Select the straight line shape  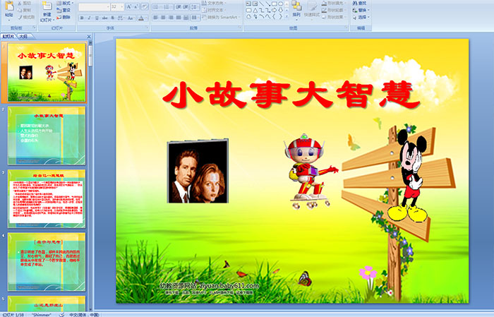[x=262, y=4]
